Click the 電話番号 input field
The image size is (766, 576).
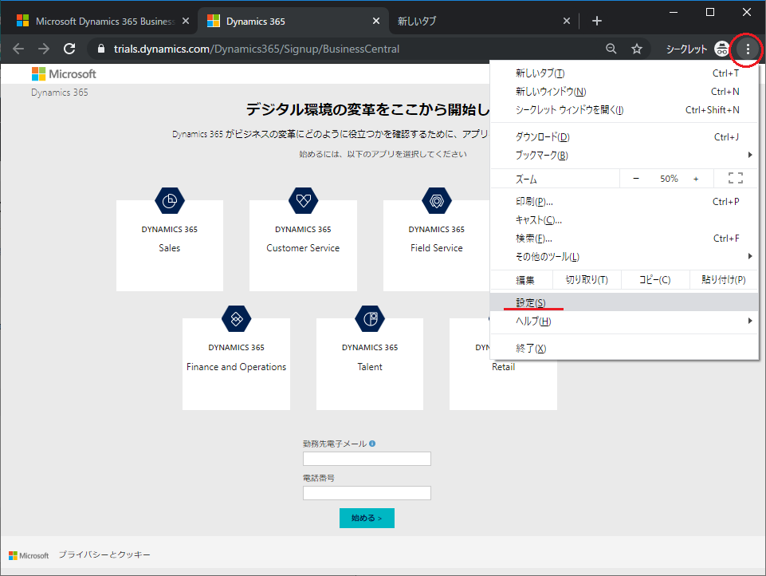coord(367,493)
